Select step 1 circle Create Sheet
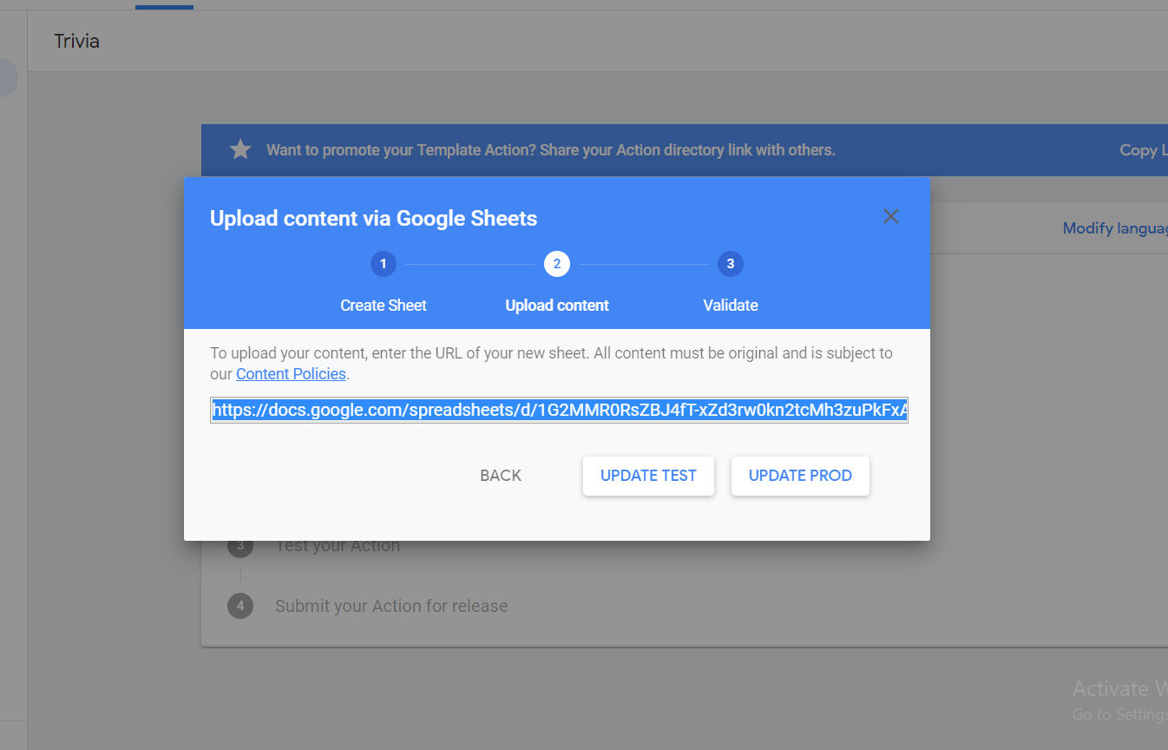1168x750 pixels. [384, 264]
